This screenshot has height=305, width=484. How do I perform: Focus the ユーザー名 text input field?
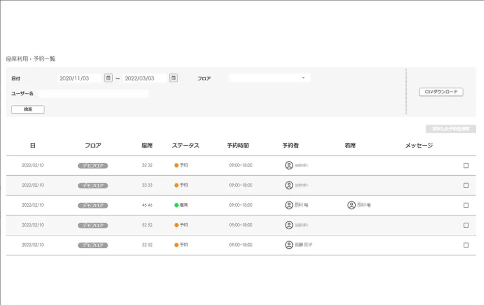pos(94,93)
